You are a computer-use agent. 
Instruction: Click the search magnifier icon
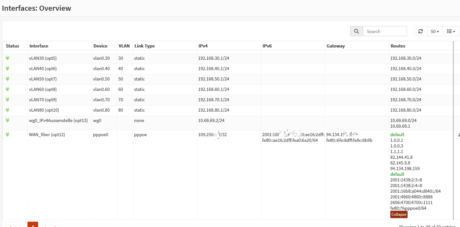357,31
